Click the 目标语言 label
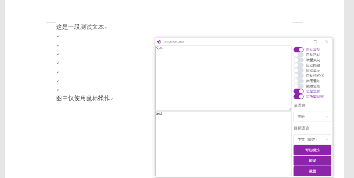354x178 pixels. [302, 128]
